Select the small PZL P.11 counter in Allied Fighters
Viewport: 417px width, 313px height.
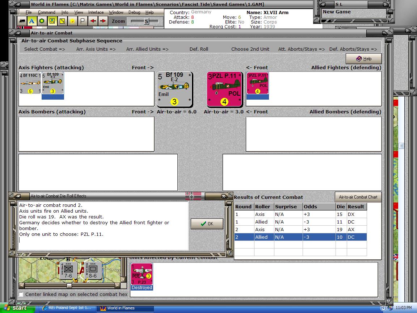[x=257, y=83]
